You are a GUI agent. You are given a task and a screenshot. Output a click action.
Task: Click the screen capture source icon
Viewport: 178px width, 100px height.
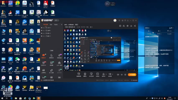pos(78,75)
